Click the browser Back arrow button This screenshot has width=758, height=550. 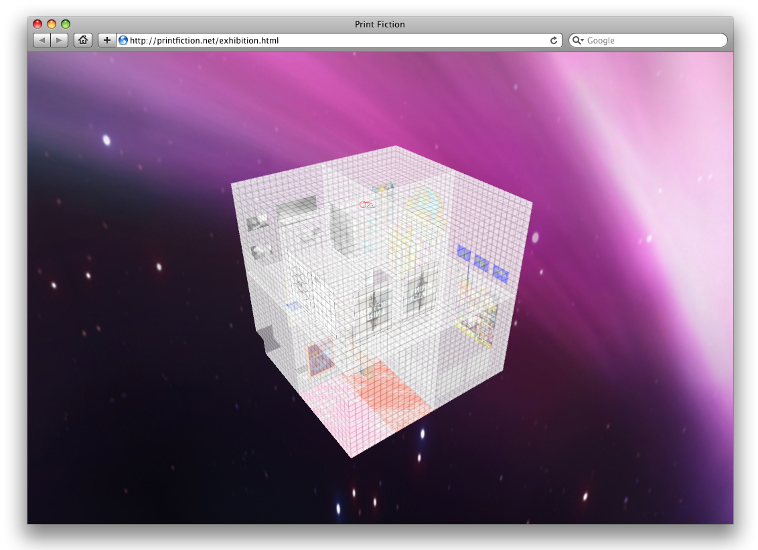pyautogui.click(x=42, y=41)
